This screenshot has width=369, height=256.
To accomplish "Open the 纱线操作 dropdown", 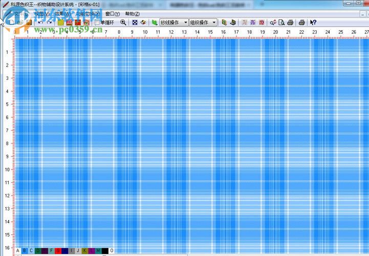I will (x=174, y=23).
